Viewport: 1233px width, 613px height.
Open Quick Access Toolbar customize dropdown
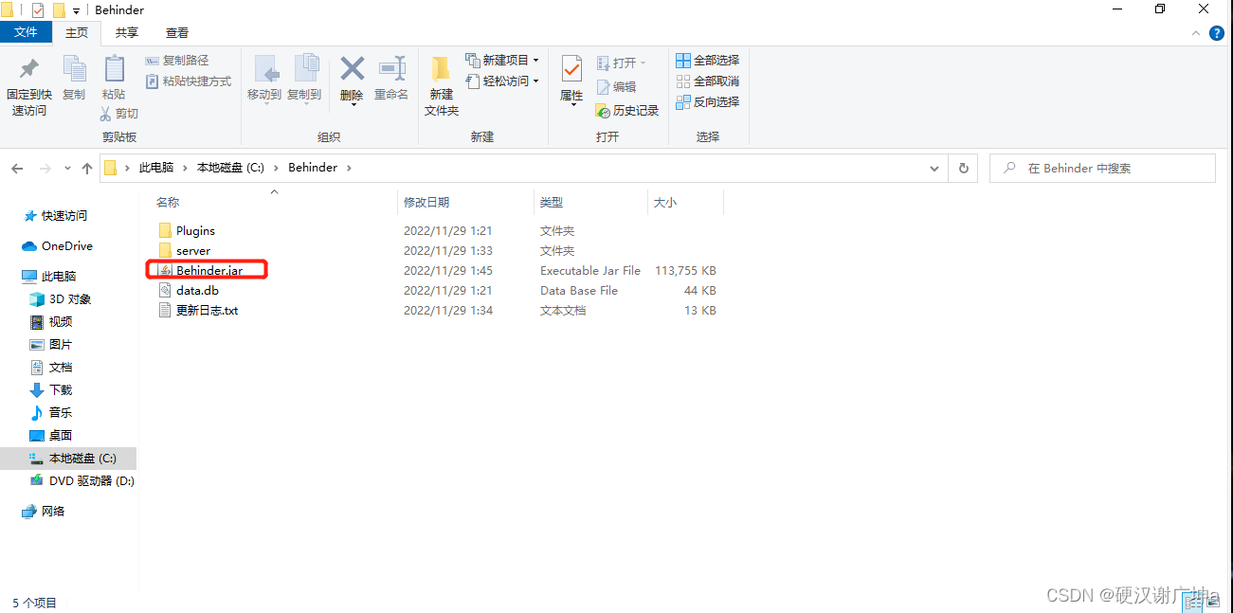point(76,10)
